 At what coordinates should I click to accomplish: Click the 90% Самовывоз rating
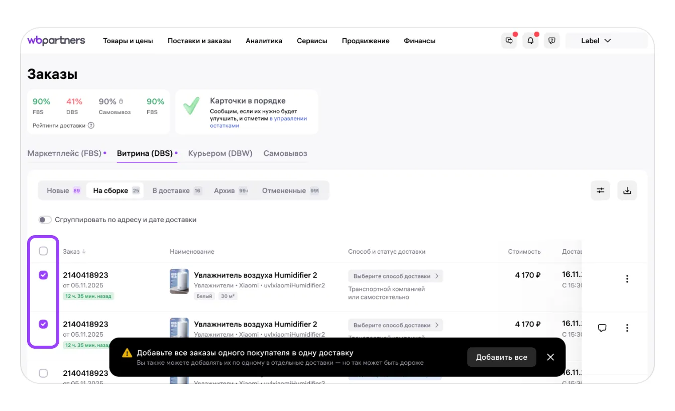[107, 101]
